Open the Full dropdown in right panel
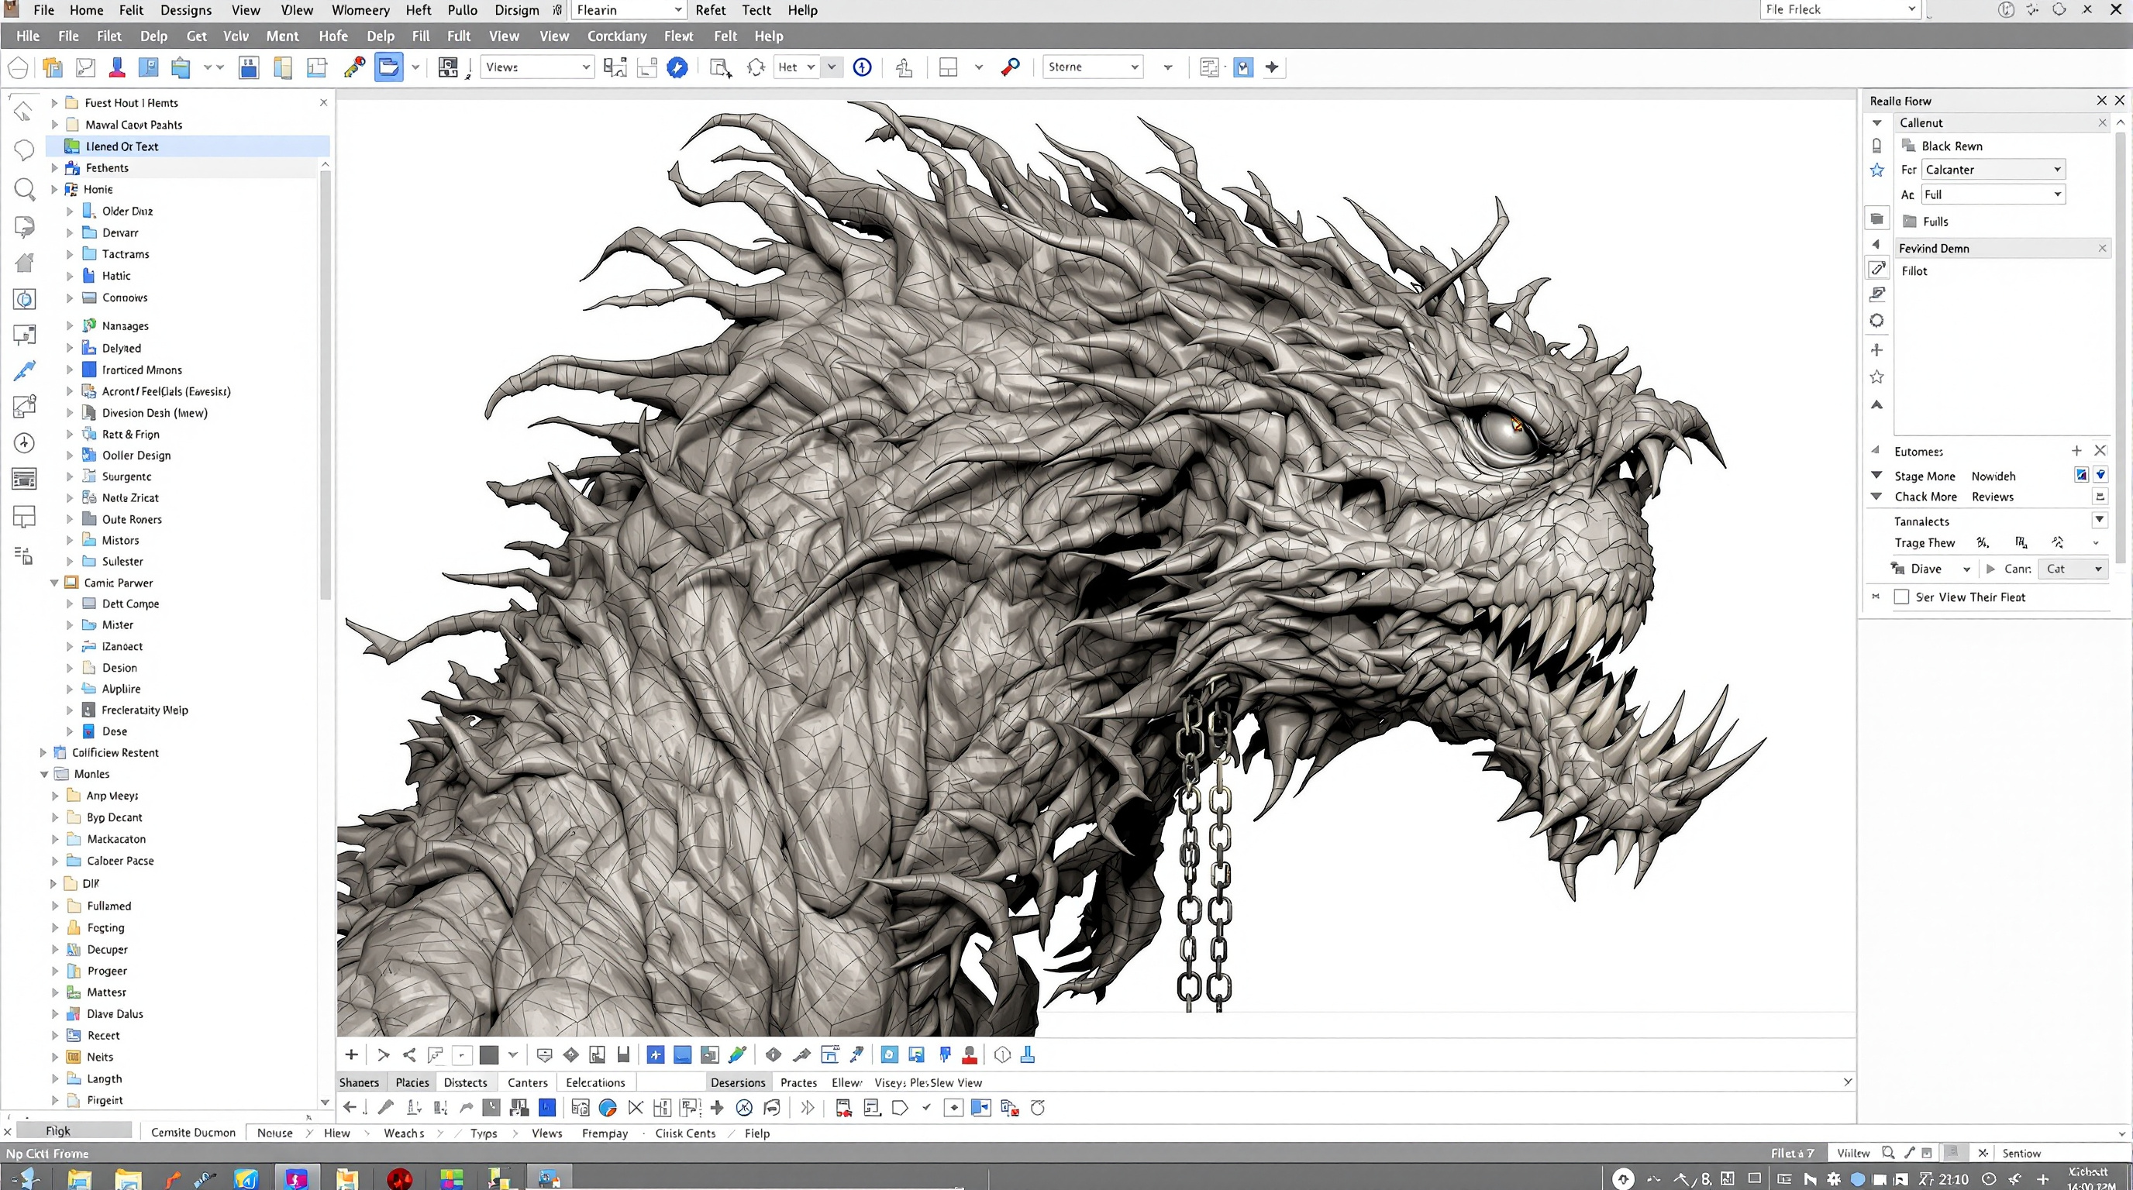Screen dimensions: 2133x1190 pyautogui.click(x=1993, y=194)
